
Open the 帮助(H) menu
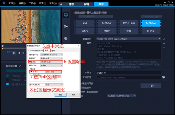pyautogui.click(x=53, y=3)
